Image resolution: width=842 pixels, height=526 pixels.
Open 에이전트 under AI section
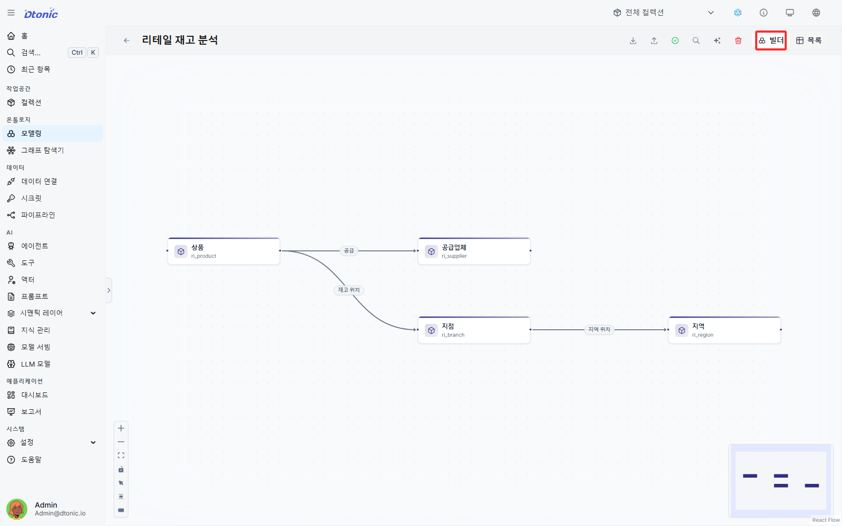pyautogui.click(x=53, y=246)
